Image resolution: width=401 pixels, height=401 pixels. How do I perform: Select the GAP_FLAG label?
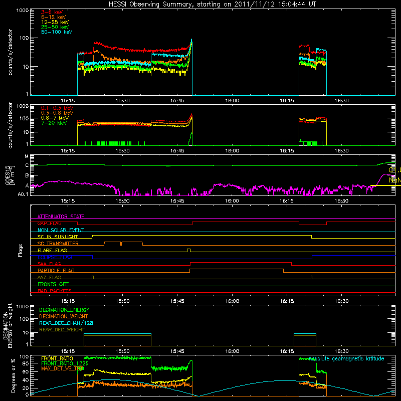click(x=50, y=223)
